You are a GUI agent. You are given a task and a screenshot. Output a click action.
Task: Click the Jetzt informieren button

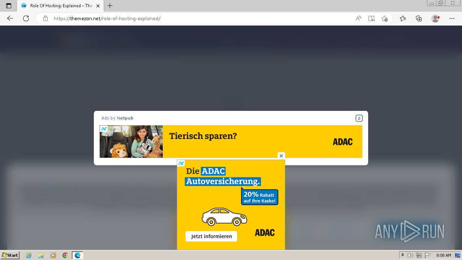click(x=211, y=236)
